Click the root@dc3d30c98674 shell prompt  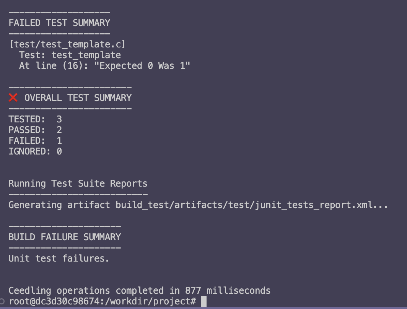[103, 301]
